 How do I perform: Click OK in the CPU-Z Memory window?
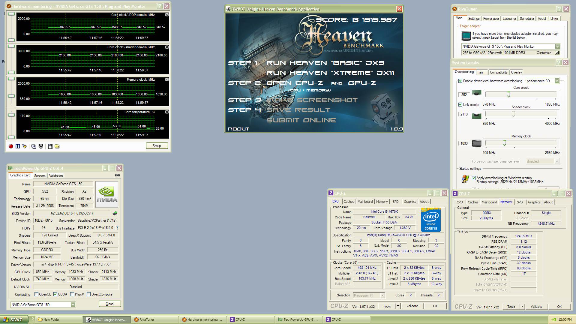coord(559,307)
